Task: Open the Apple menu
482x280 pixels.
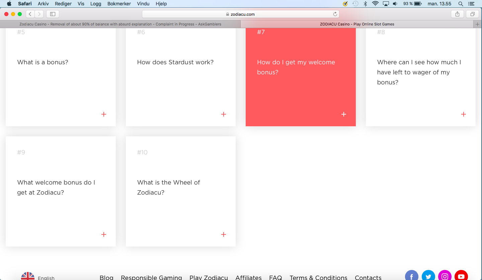Action: click(x=9, y=4)
